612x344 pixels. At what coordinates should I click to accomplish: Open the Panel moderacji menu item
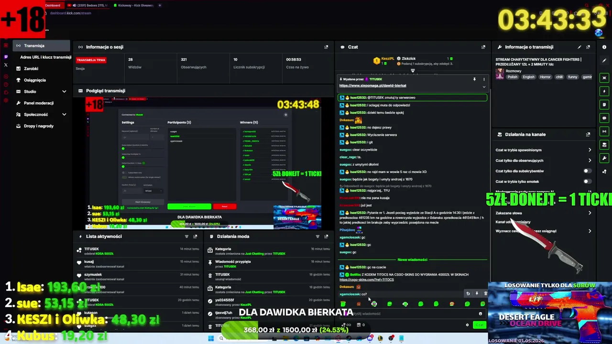click(42, 103)
